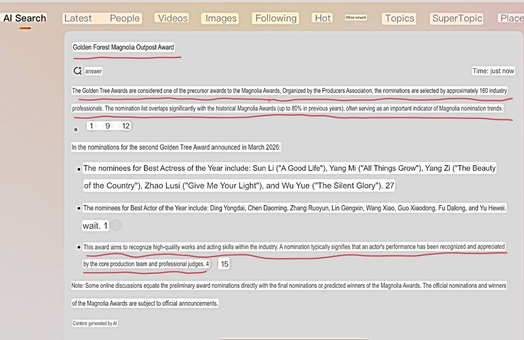Click the word 'wait.' below the actor list

tap(92, 226)
